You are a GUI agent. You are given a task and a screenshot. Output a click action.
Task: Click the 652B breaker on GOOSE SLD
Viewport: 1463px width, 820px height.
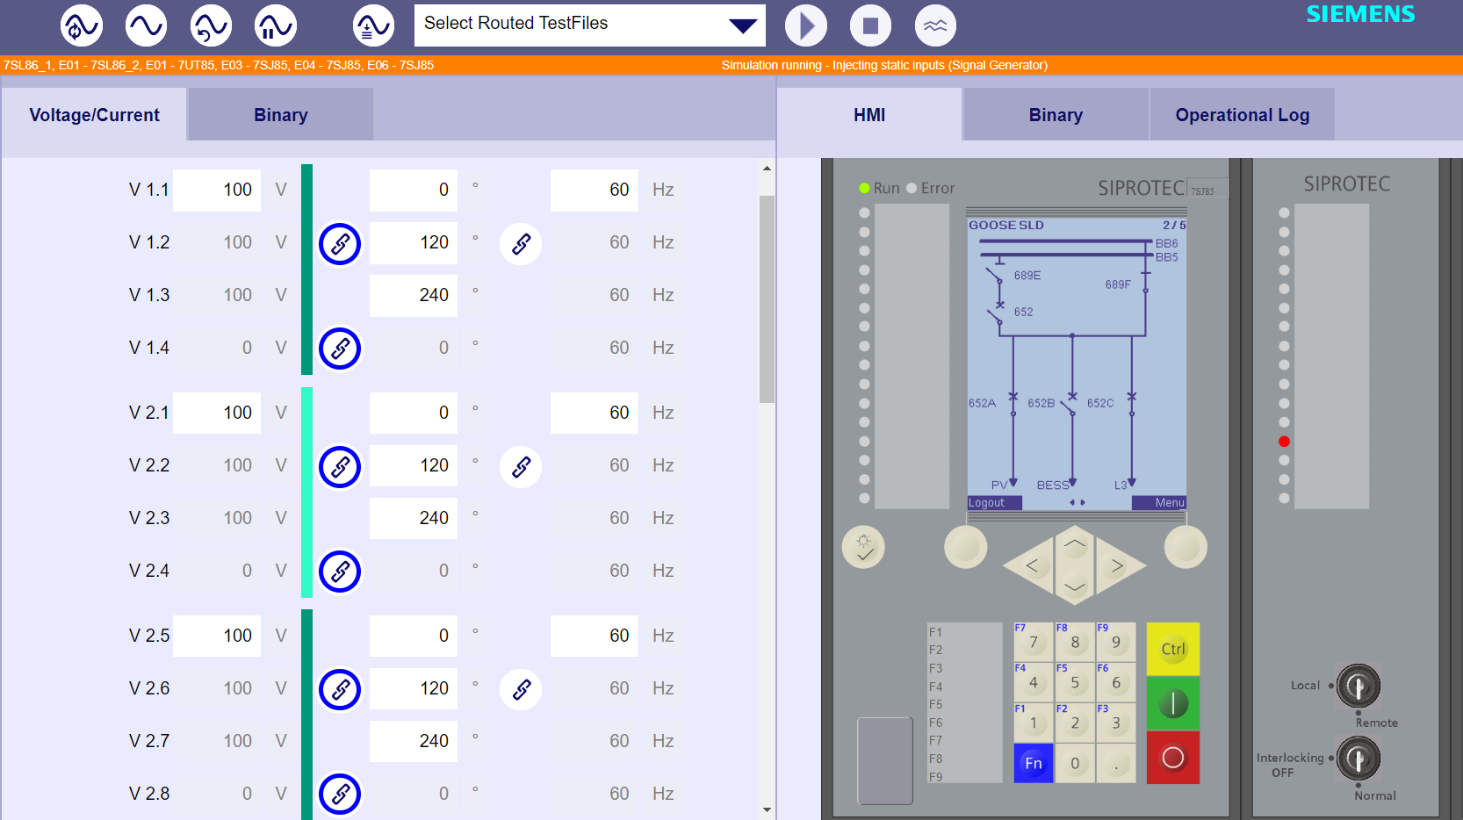1070,405
